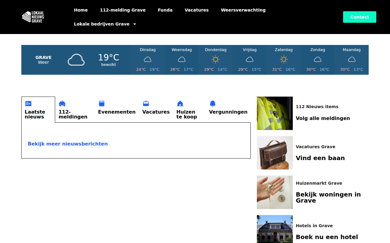
Task: Click the 112 Nieuws items label
Action: (x=317, y=107)
